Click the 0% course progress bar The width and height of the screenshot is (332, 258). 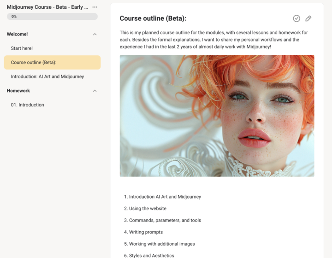(x=52, y=17)
